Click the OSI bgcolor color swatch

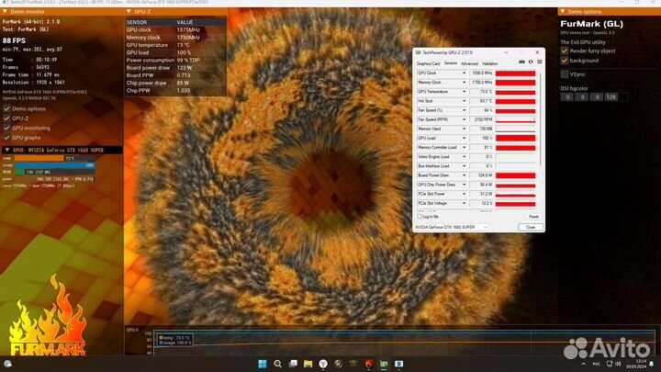623,97
